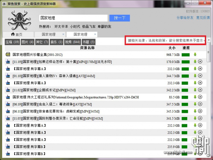Filter results by 视频 (844)
Viewport: 213px width, 160px height.
(x=72, y=42)
